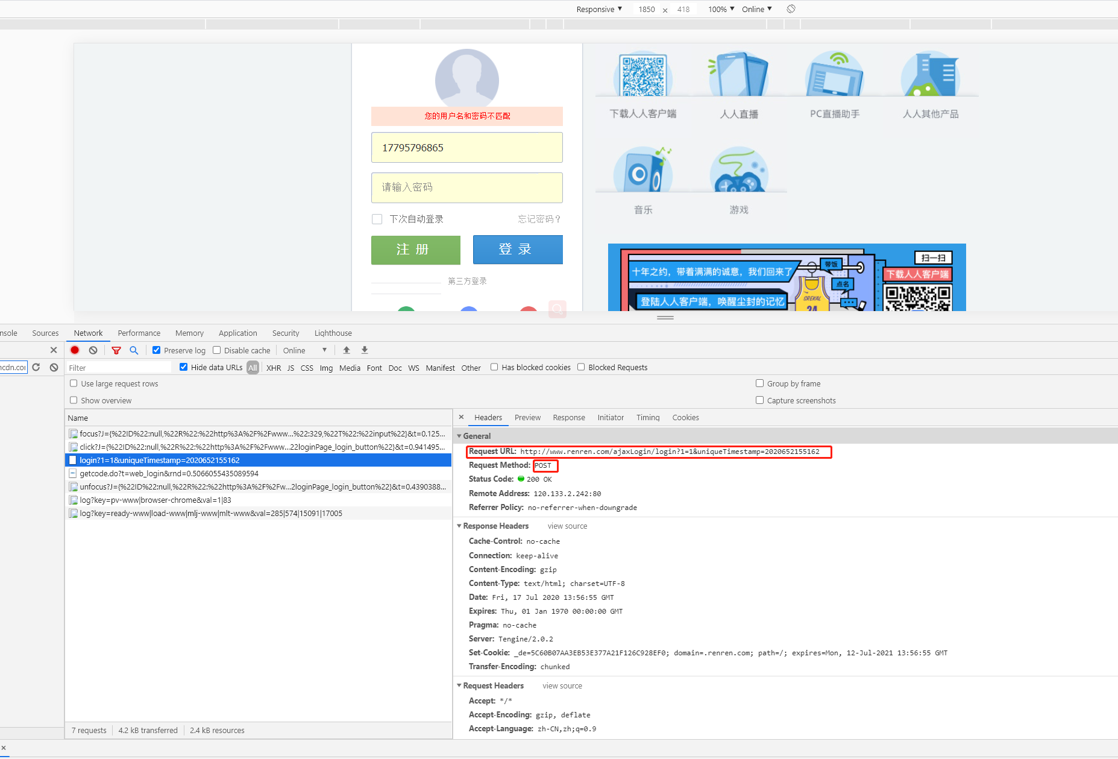Enable Blocked Requests checkbox

pos(581,367)
